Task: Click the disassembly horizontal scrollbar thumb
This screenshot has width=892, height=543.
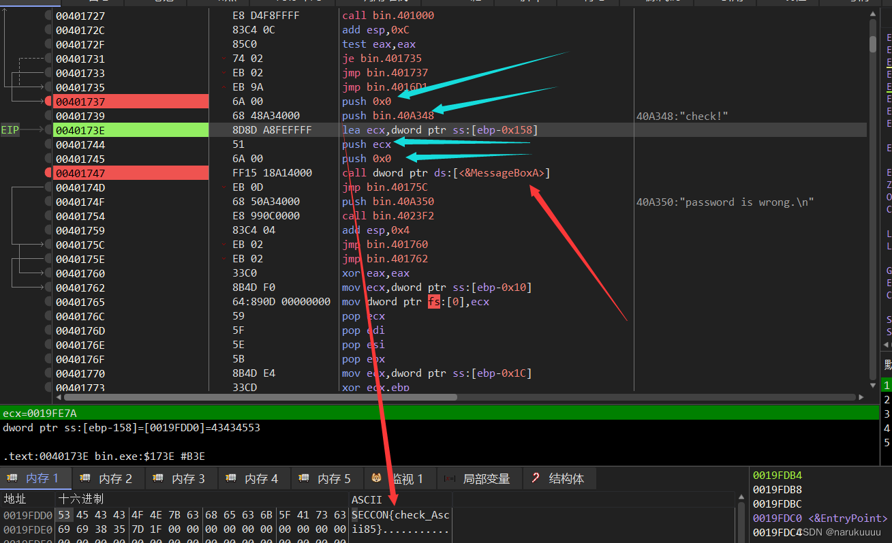Action: pos(261,397)
